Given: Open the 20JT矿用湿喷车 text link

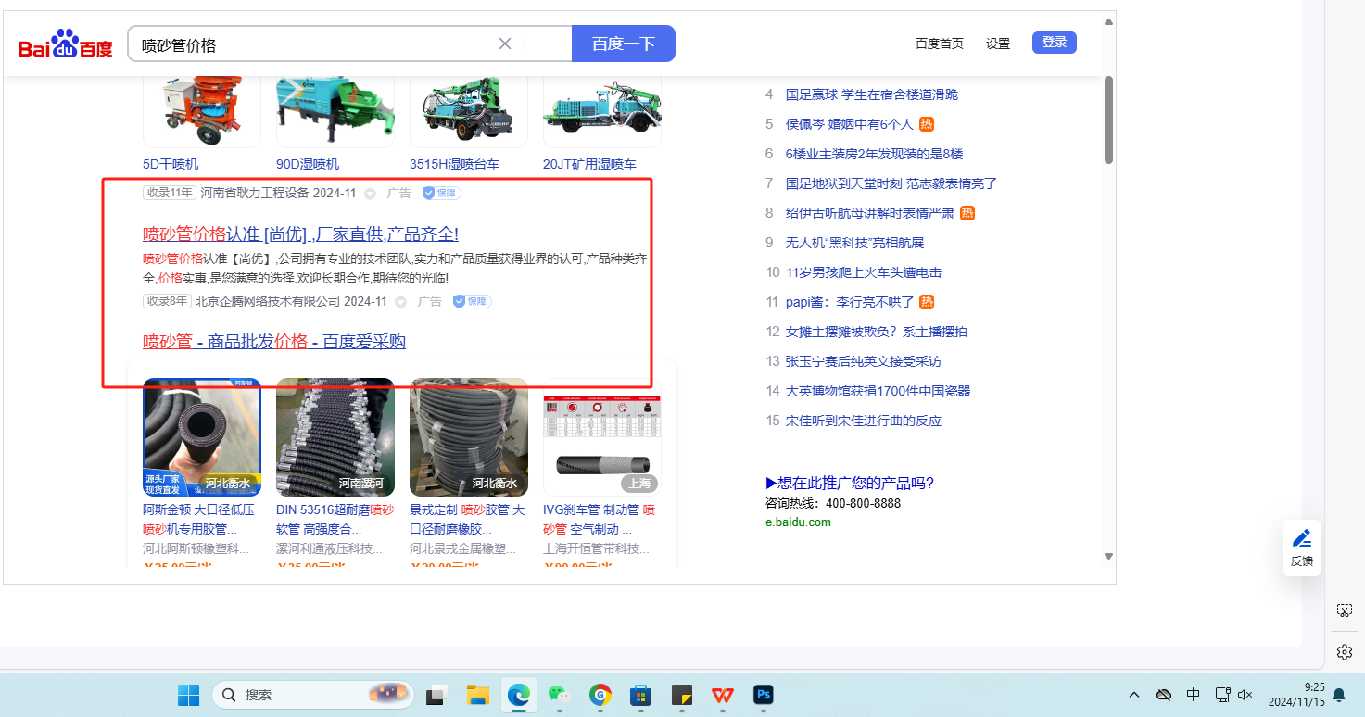Looking at the screenshot, I should (589, 164).
